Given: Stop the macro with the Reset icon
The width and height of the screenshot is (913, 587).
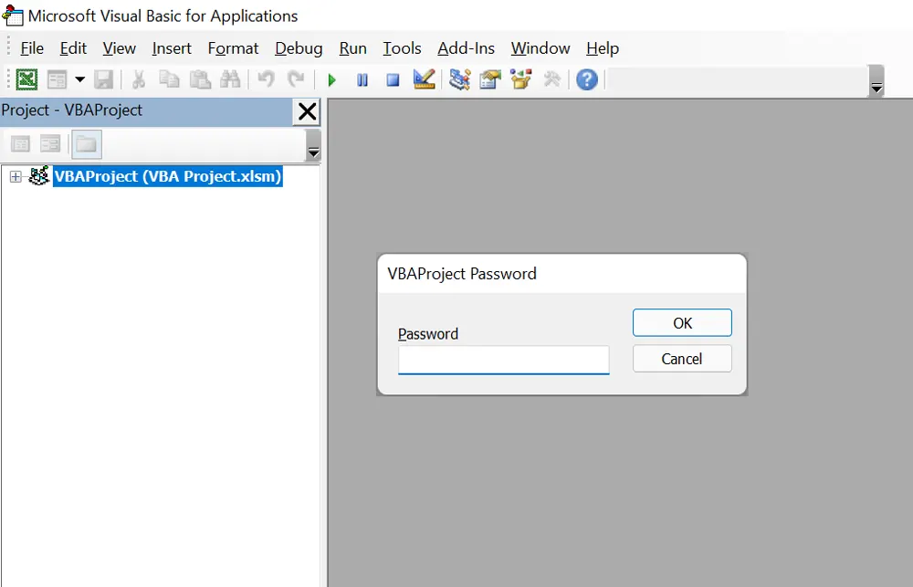Looking at the screenshot, I should [x=393, y=79].
